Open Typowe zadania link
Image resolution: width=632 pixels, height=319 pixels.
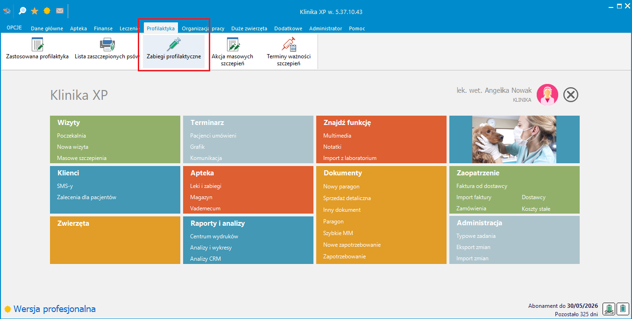[x=476, y=236]
